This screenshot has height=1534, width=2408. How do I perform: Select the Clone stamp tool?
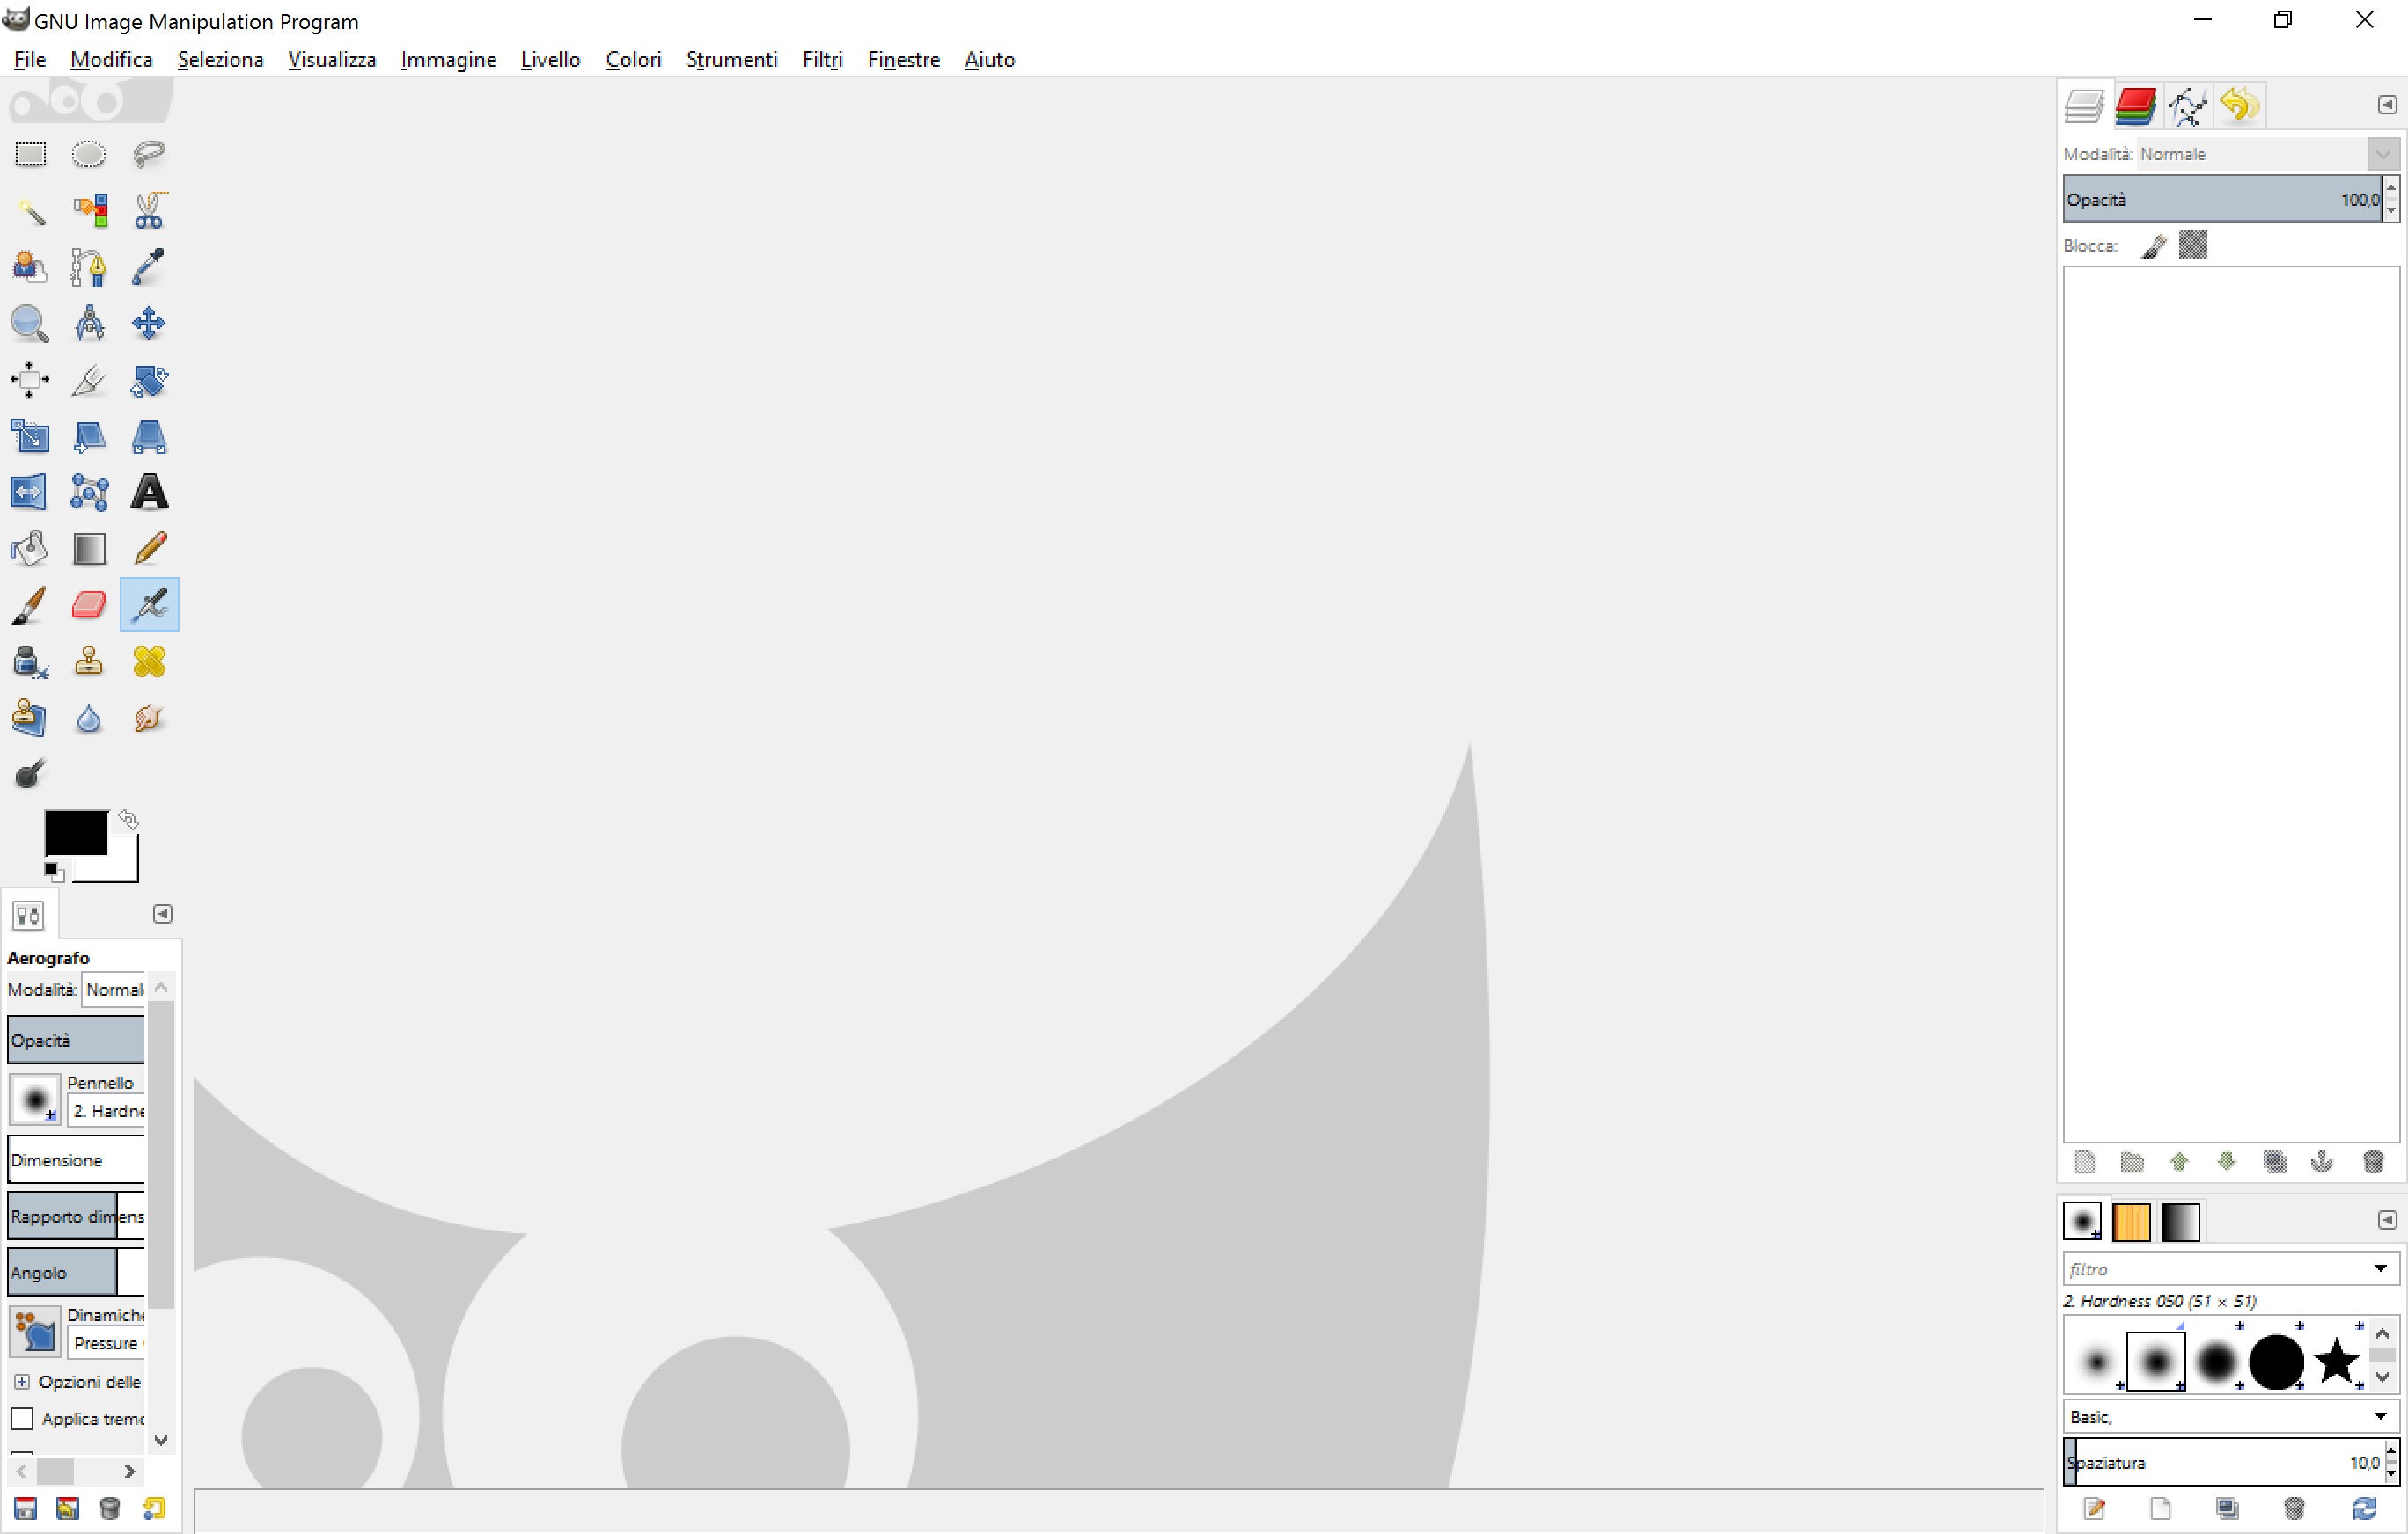(89, 661)
